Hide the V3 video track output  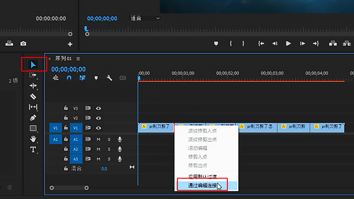(98, 108)
